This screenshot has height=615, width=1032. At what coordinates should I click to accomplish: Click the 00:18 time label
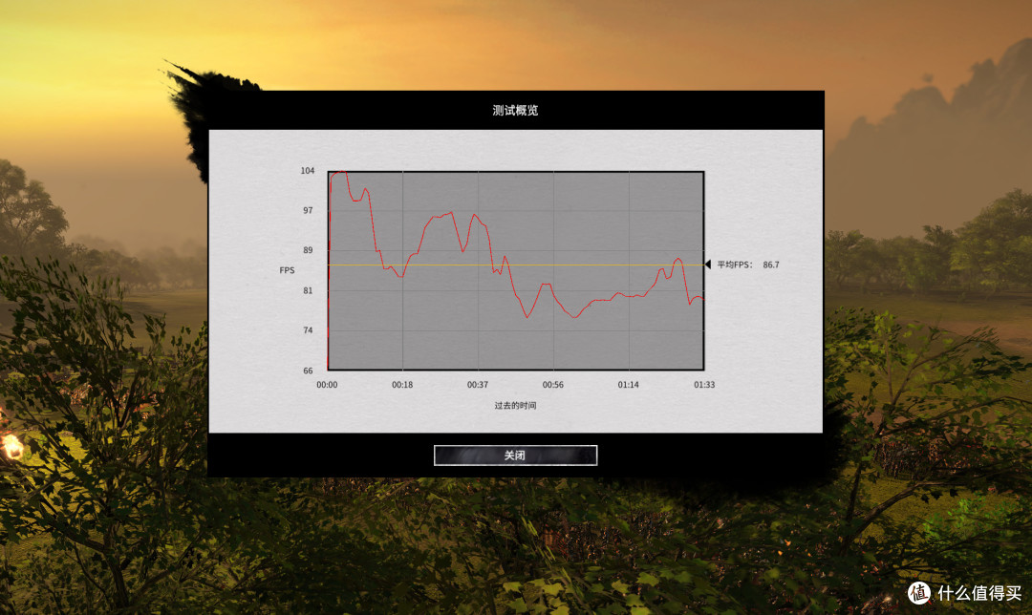point(402,385)
